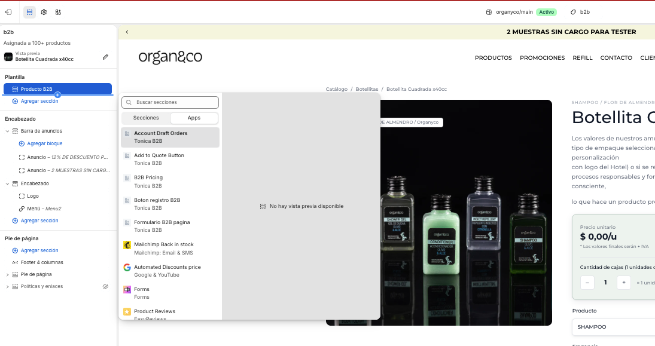Collapse the Barra de anuncios section
This screenshot has height=346, width=655.
(7, 131)
